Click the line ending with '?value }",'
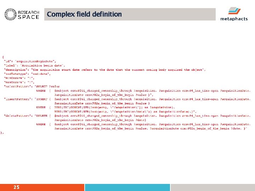Viewport: 255px width, 191px height. tap(104, 95)
